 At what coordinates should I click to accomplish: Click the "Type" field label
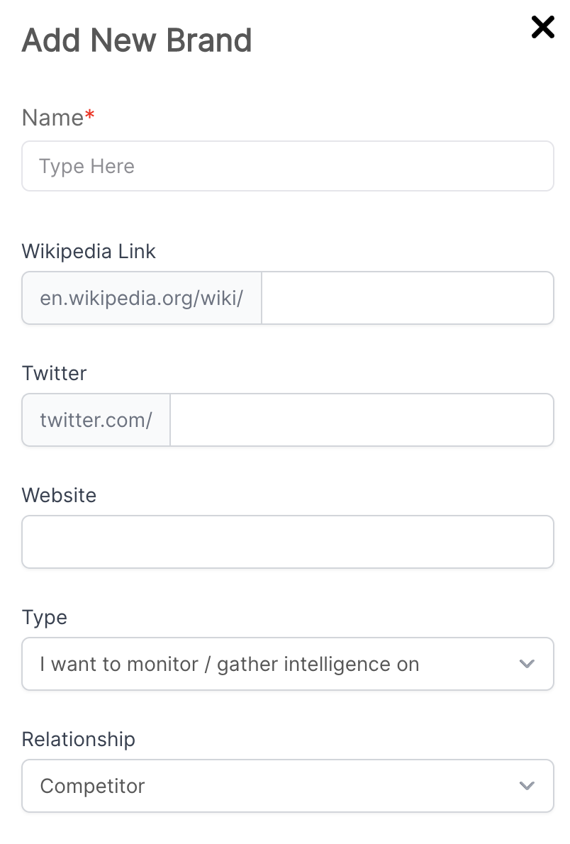click(x=44, y=617)
